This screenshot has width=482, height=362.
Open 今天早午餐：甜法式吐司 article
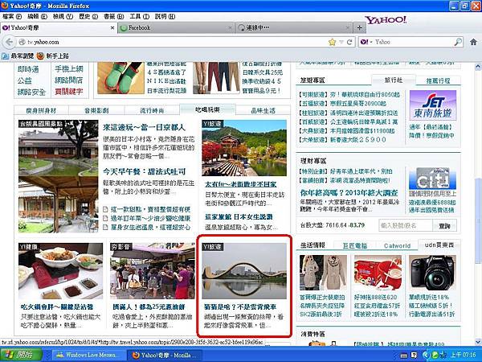pyautogui.click(x=144, y=171)
